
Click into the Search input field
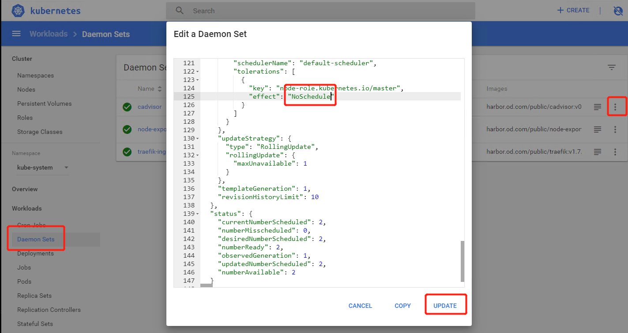click(x=327, y=11)
